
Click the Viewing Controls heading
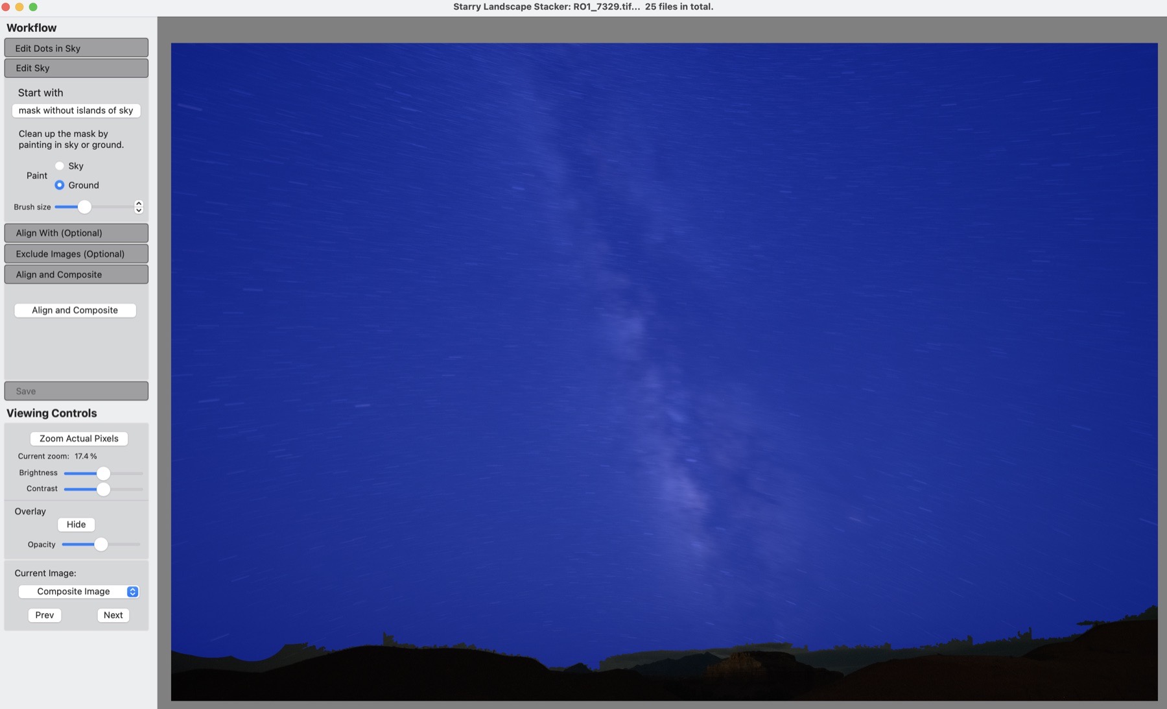[52, 413]
